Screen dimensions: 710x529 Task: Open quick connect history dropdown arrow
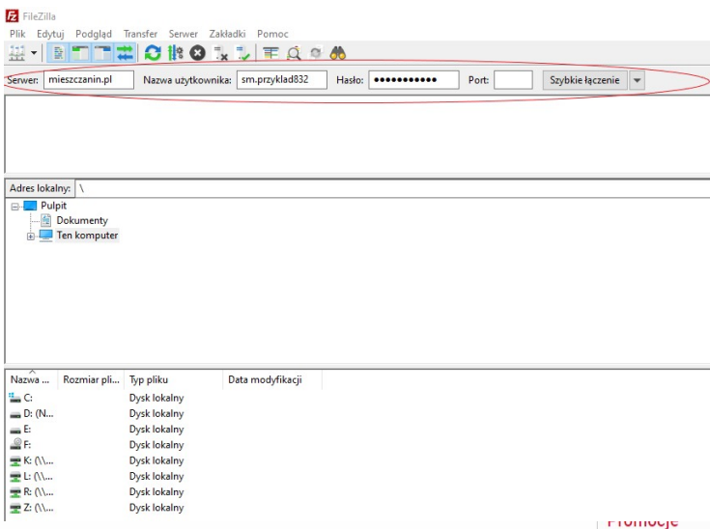tap(637, 80)
